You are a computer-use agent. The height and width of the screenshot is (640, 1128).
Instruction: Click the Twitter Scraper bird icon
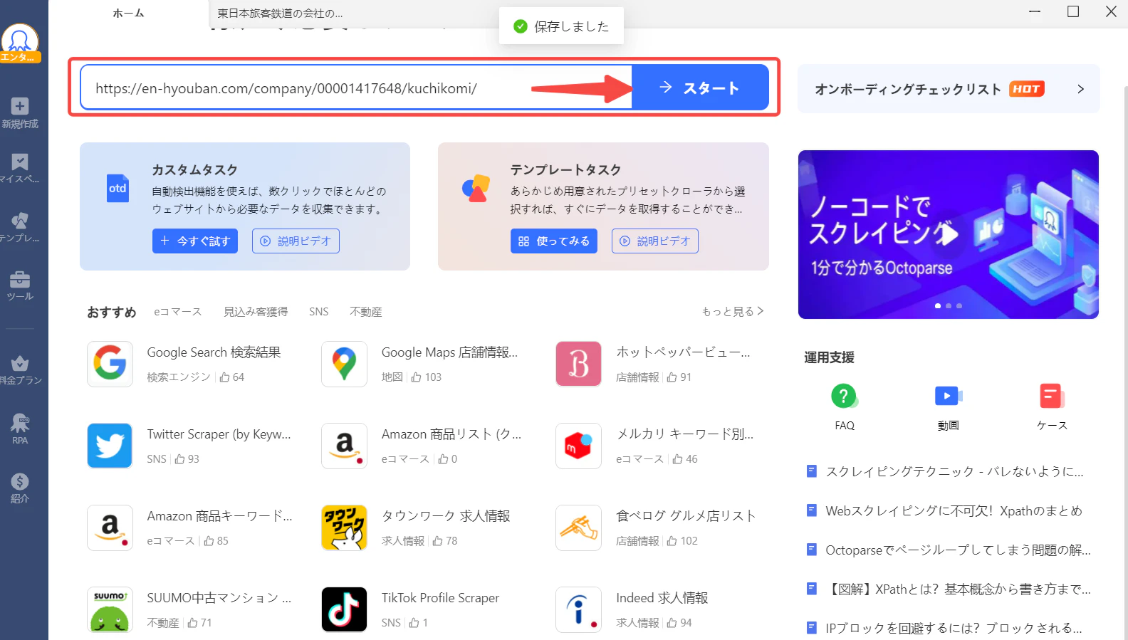click(x=110, y=446)
